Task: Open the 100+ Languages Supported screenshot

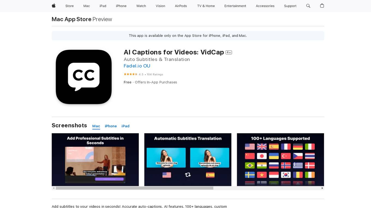Action: click(x=280, y=160)
